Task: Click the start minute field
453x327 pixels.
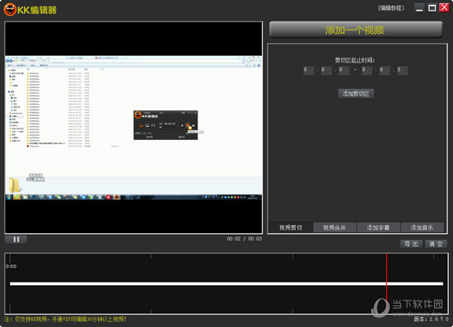Action: 326,70
